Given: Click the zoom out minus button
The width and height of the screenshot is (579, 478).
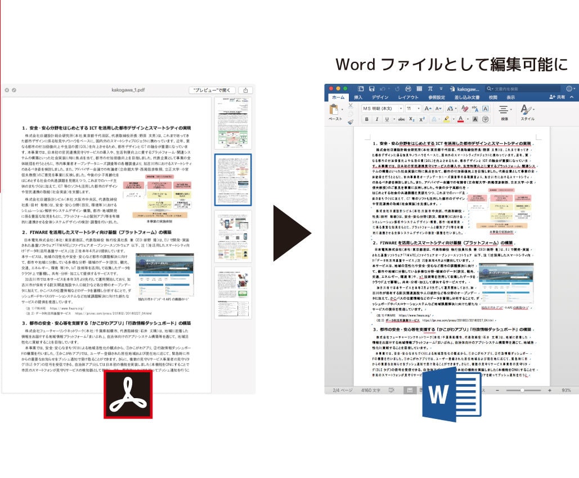Looking at the screenshot, I should (x=497, y=390).
